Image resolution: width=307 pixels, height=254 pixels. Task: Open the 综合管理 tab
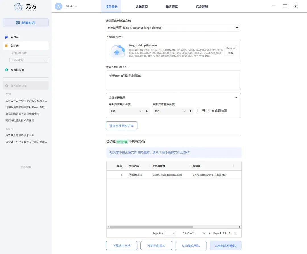[x=202, y=7]
